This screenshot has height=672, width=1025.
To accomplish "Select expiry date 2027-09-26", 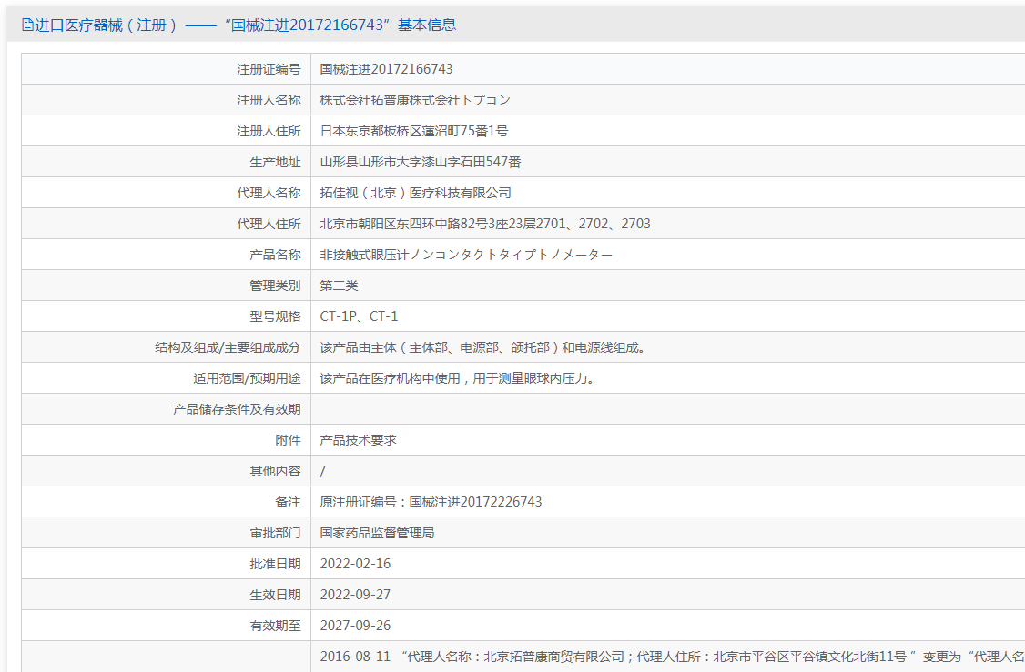I will coord(355,627).
